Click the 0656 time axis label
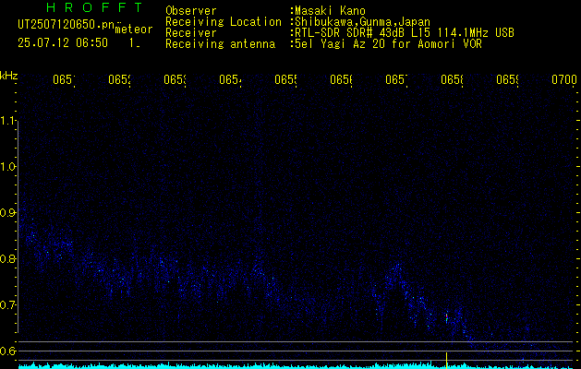 pos(341,79)
